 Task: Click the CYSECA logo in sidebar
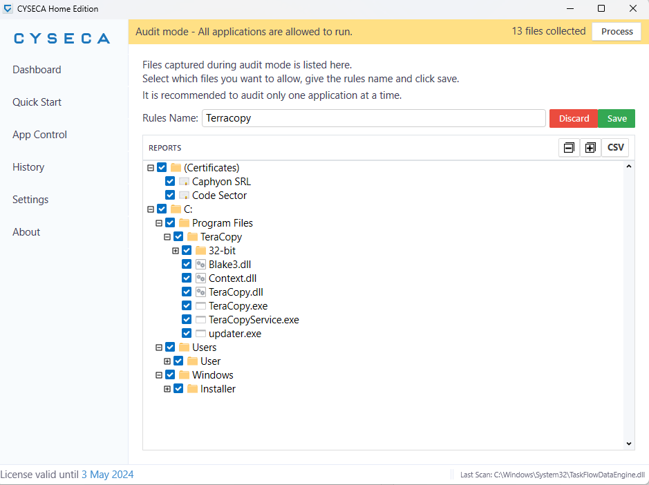[x=62, y=39]
